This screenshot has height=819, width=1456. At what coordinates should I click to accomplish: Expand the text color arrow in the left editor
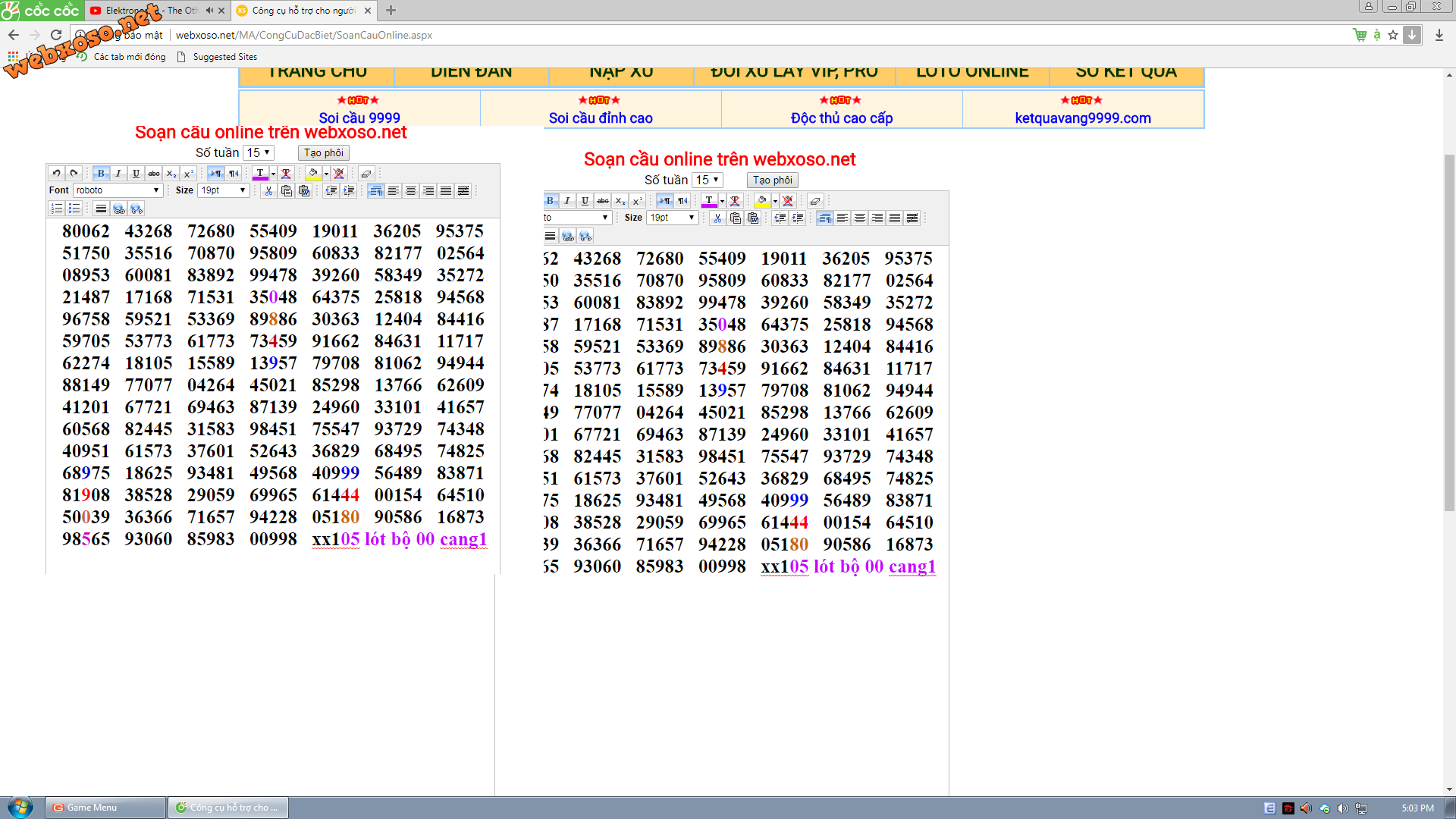[x=273, y=174]
